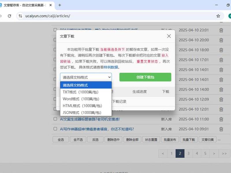Delete the article dated 2025-04-10 14:00
The width and height of the screenshot is (231, 173).
click(x=221, y=90)
